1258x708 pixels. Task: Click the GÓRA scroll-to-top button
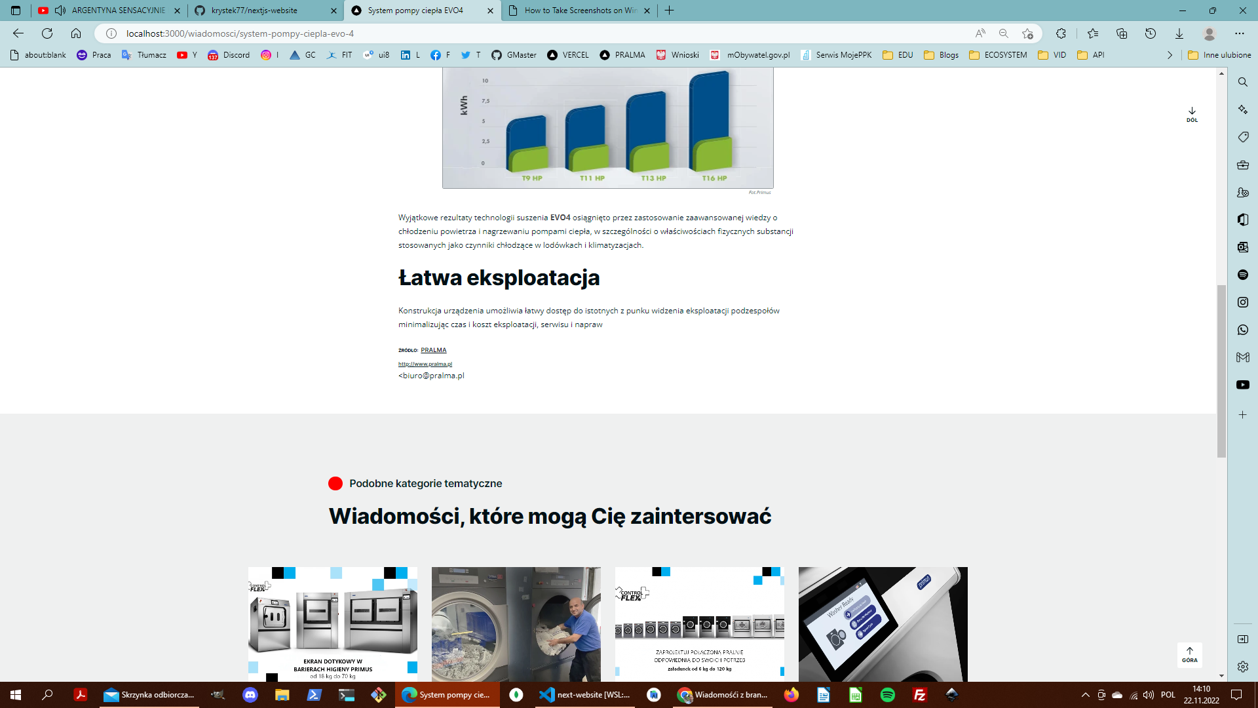click(1190, 654)
